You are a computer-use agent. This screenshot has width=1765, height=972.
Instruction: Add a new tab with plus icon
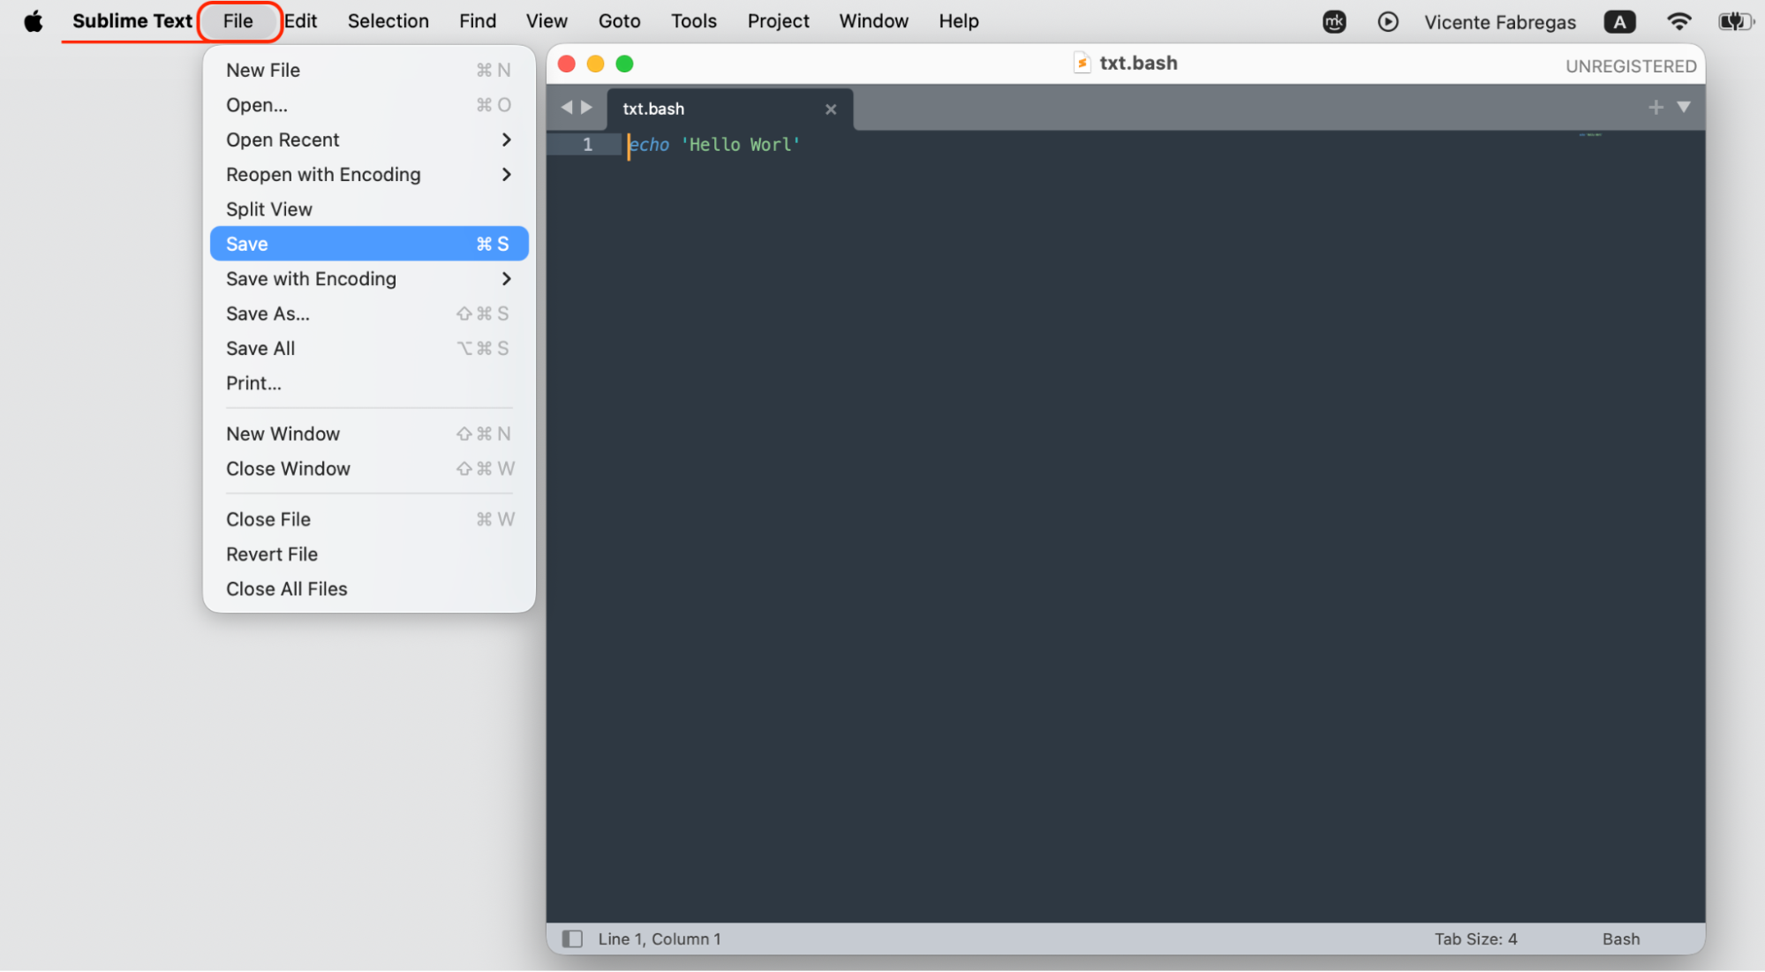point(1656,108)
